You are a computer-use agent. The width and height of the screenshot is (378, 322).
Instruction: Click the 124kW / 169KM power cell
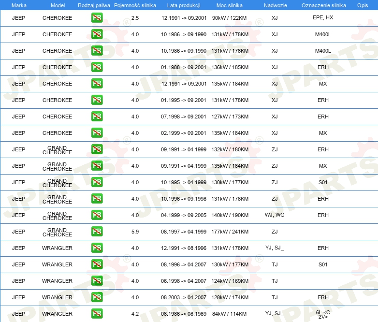point(230,281)
